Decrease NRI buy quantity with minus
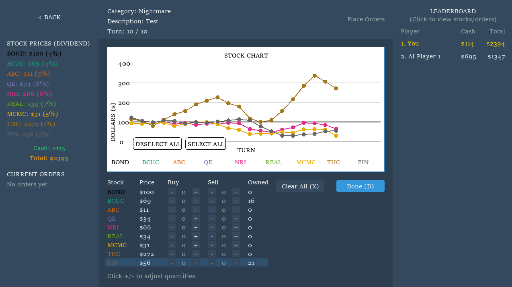The image size is (512, 287). (x=172, y=227)
